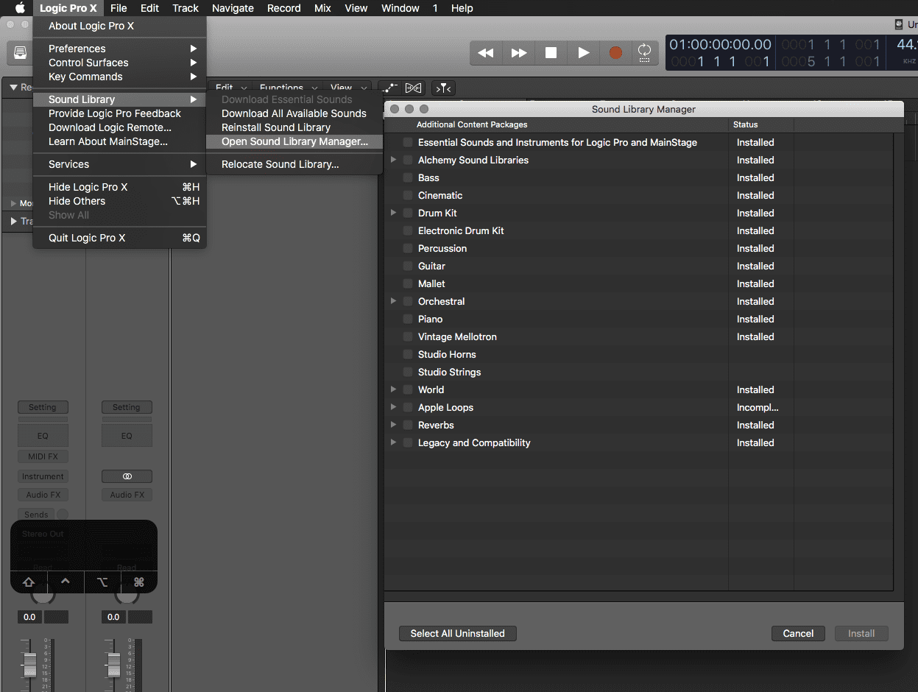Choose Download Logic Remote…
The height and width of the screenshot is (692, 918).
coord(119,127)
